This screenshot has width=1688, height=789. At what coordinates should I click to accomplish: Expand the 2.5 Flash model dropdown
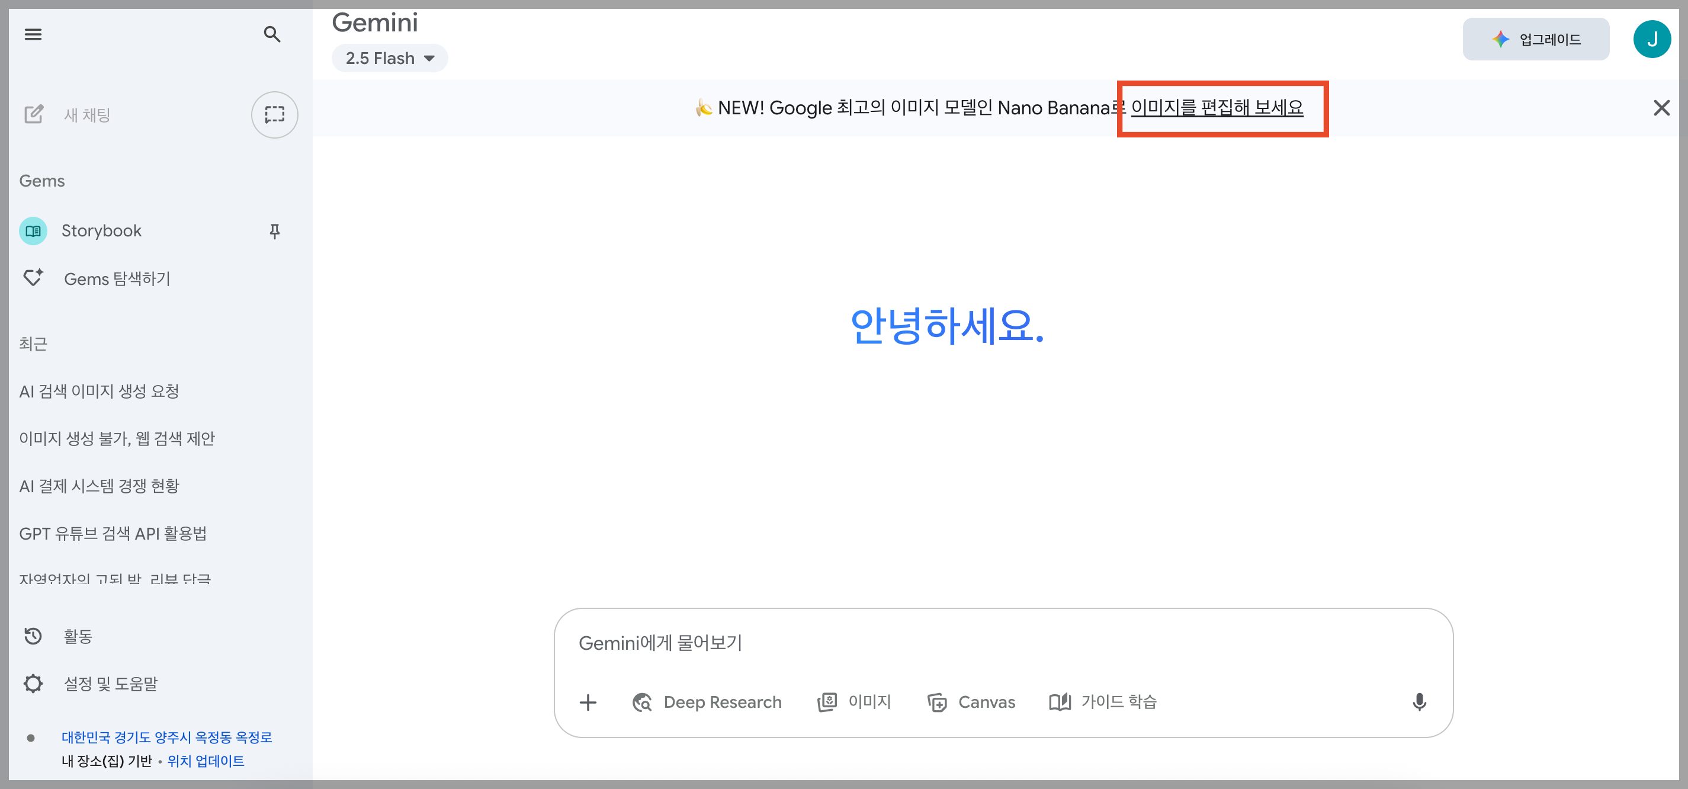point(389,58)
